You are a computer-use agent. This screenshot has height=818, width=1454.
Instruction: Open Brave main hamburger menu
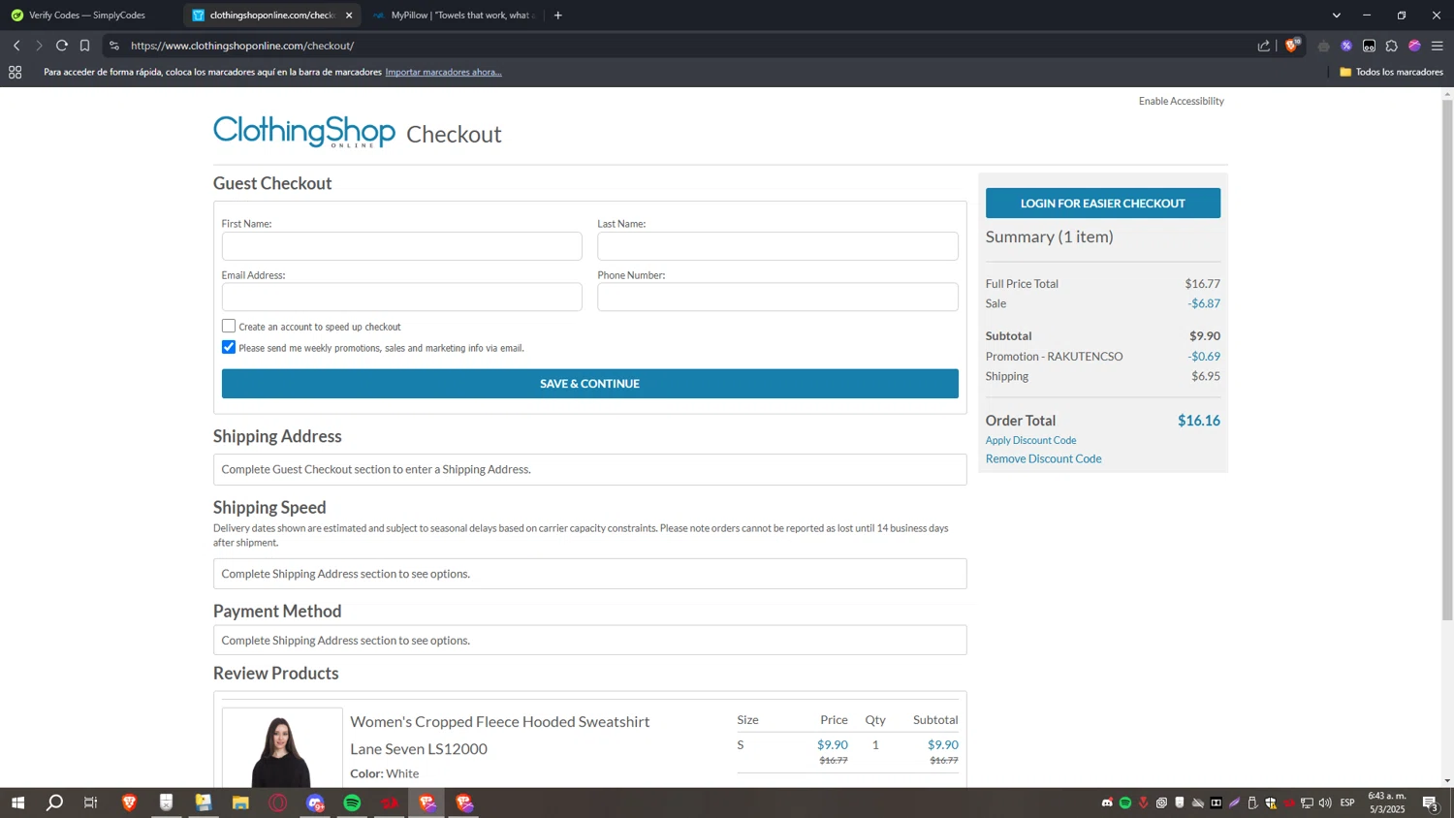(x=1438, y=46)
